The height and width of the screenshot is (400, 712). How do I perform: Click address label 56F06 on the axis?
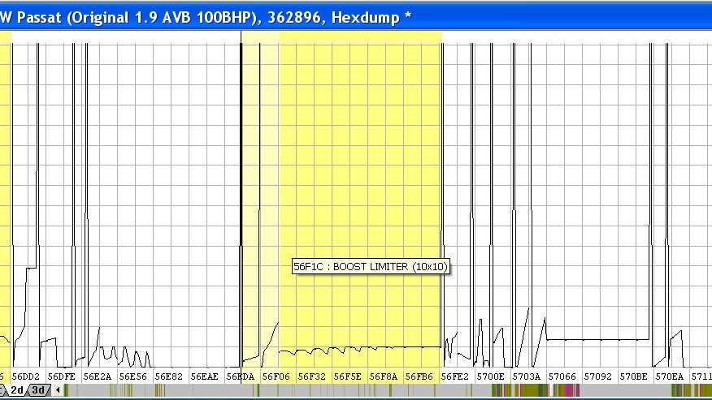[276, 376]
